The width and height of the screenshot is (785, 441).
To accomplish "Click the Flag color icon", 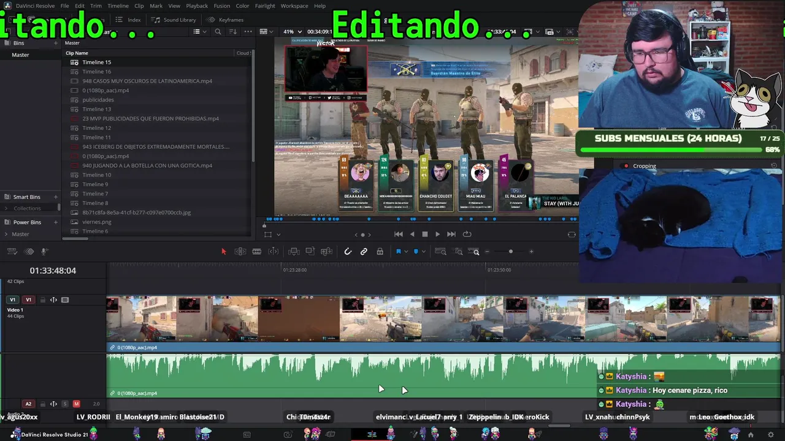I will (398, 252).
